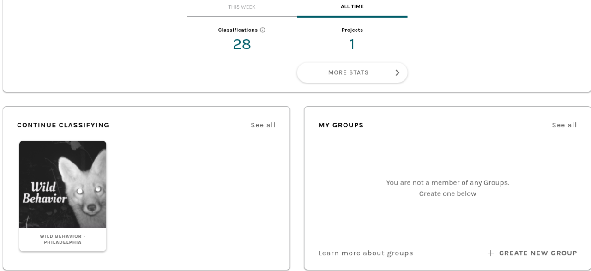Click the Continue Classifying heading
This screenshot has width=591, height=271.
tap(63, 125)
